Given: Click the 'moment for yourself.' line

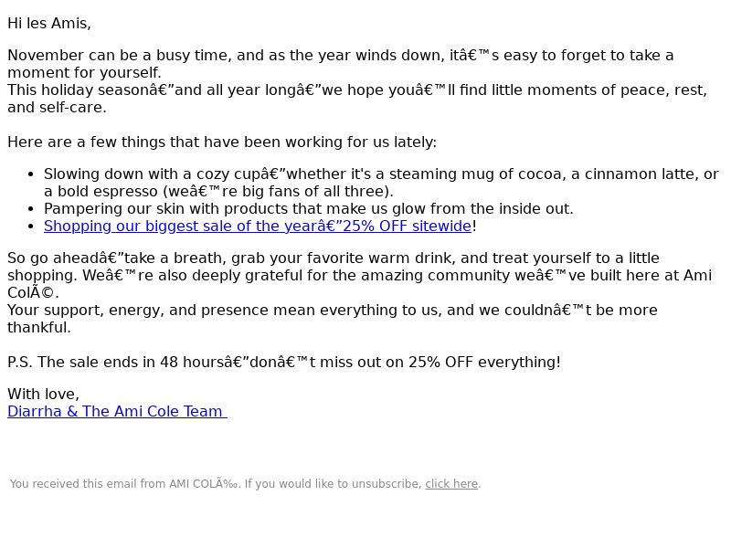Looking at the screenshot, I should (84, 73).
